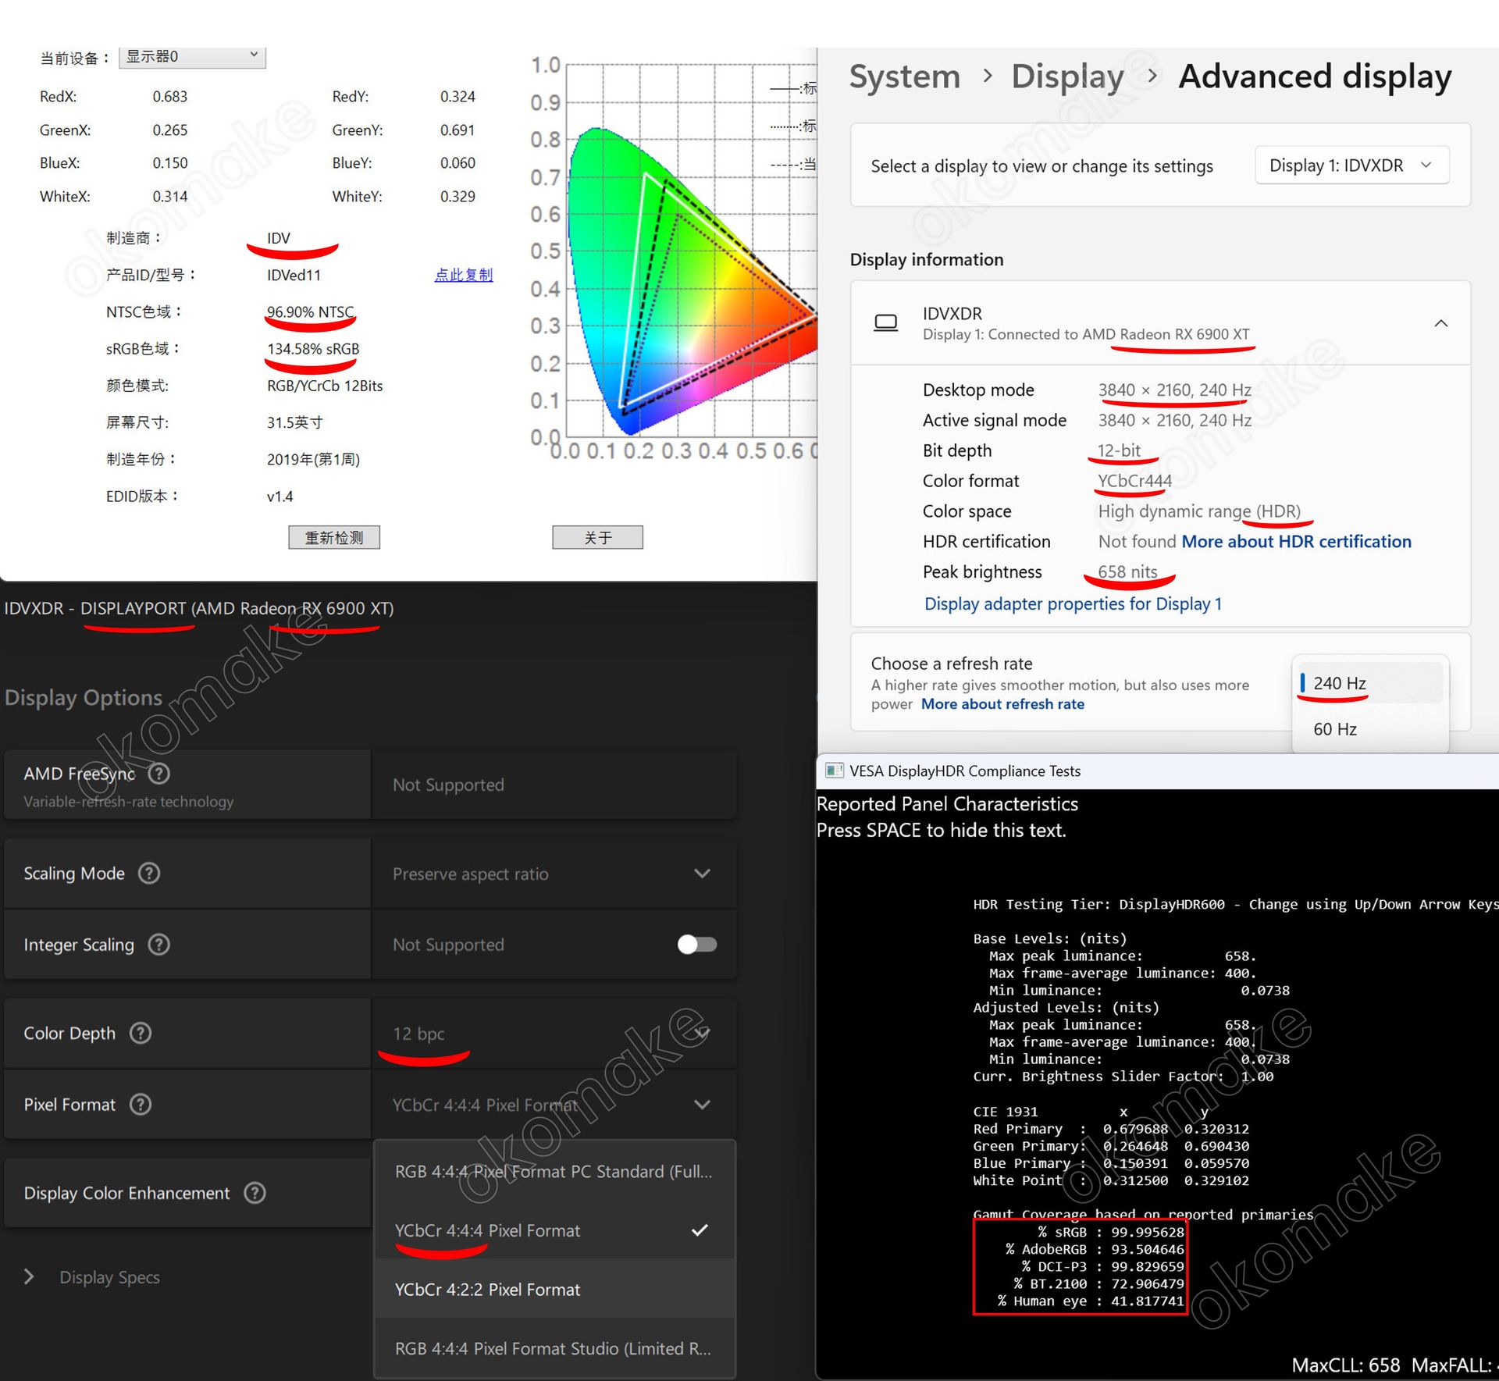Image resolution: width=1499 pixels, height=1381 pixels.
Task: Select the 60 Hz refresh rate
Action: tap(1335, 729)
